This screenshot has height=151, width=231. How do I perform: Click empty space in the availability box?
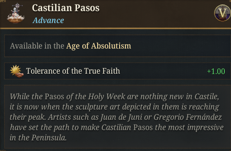click(x=180, y=46)
